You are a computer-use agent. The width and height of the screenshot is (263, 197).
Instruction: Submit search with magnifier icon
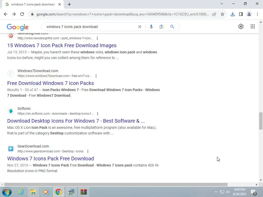172,27
